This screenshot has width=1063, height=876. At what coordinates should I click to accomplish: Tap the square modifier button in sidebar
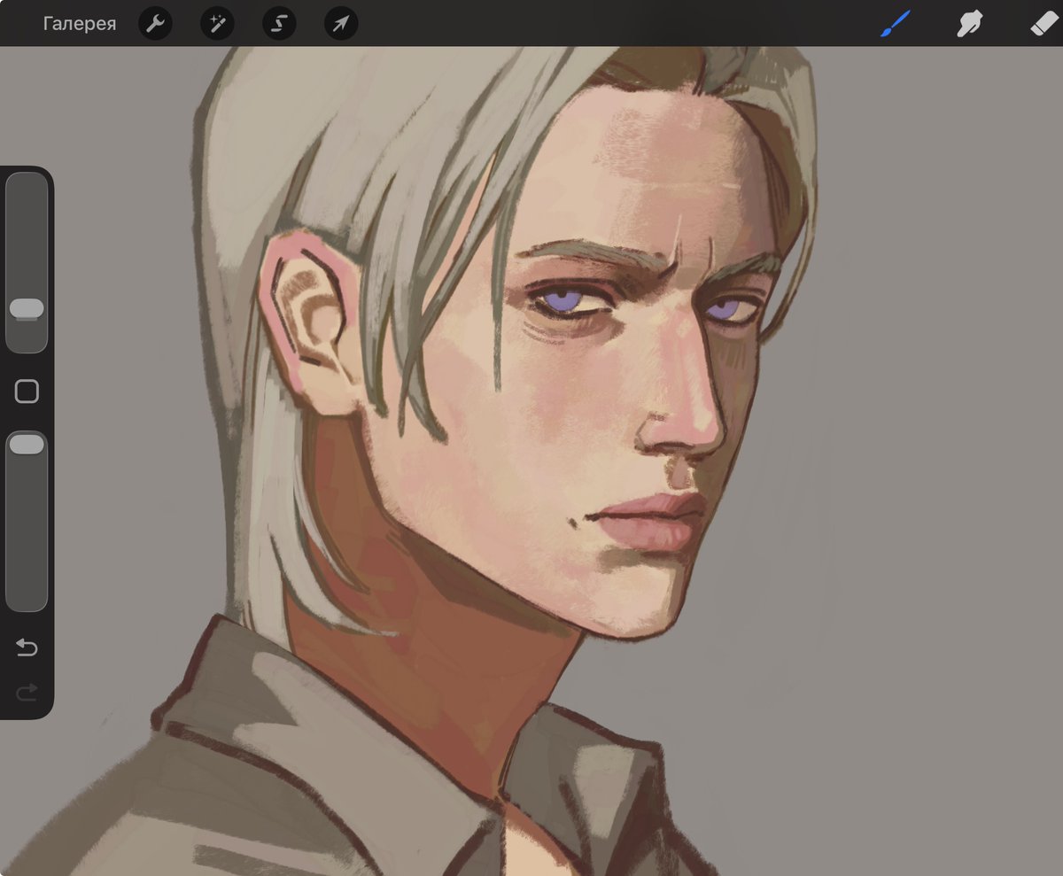27,391
